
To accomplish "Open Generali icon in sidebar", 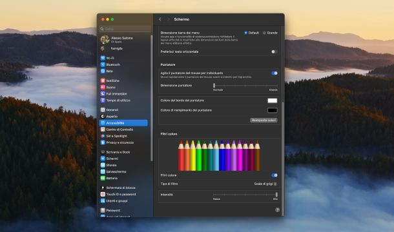I will point(103,110).
